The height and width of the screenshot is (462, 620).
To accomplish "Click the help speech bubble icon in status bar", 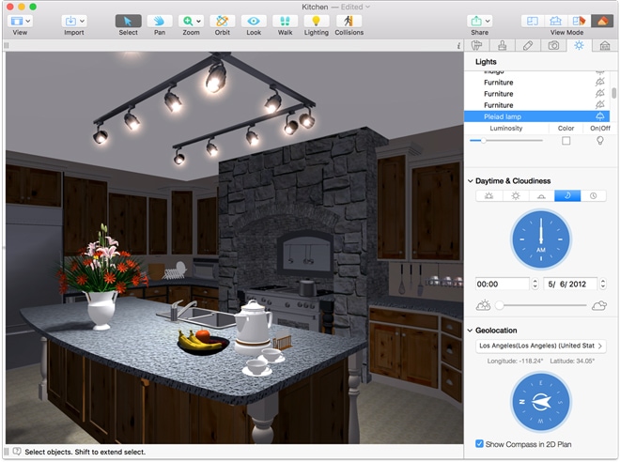I will click(17, 452).
